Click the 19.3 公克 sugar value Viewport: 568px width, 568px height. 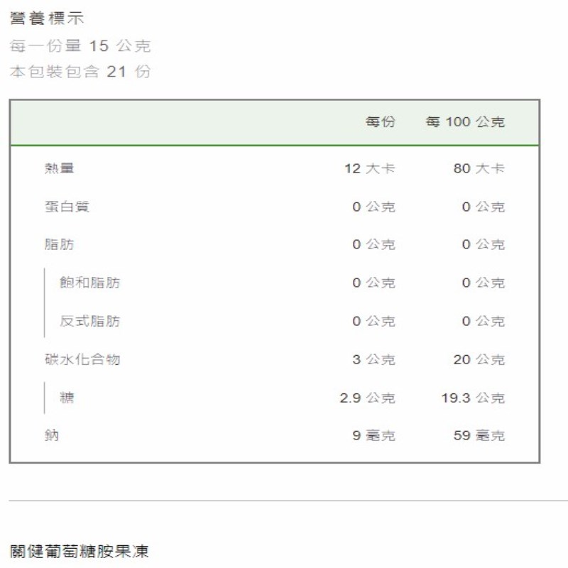[x=472, y=398]
